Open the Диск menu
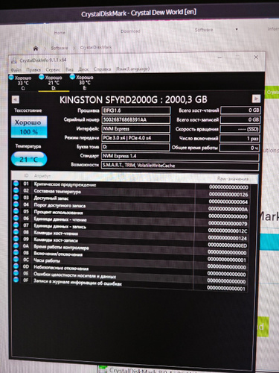This screenshot has width=279, height=373. point(83,69)
